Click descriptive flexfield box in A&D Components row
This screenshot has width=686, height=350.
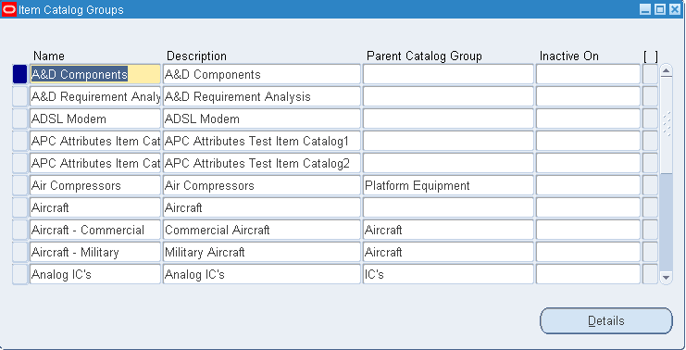tap(650, 74)
